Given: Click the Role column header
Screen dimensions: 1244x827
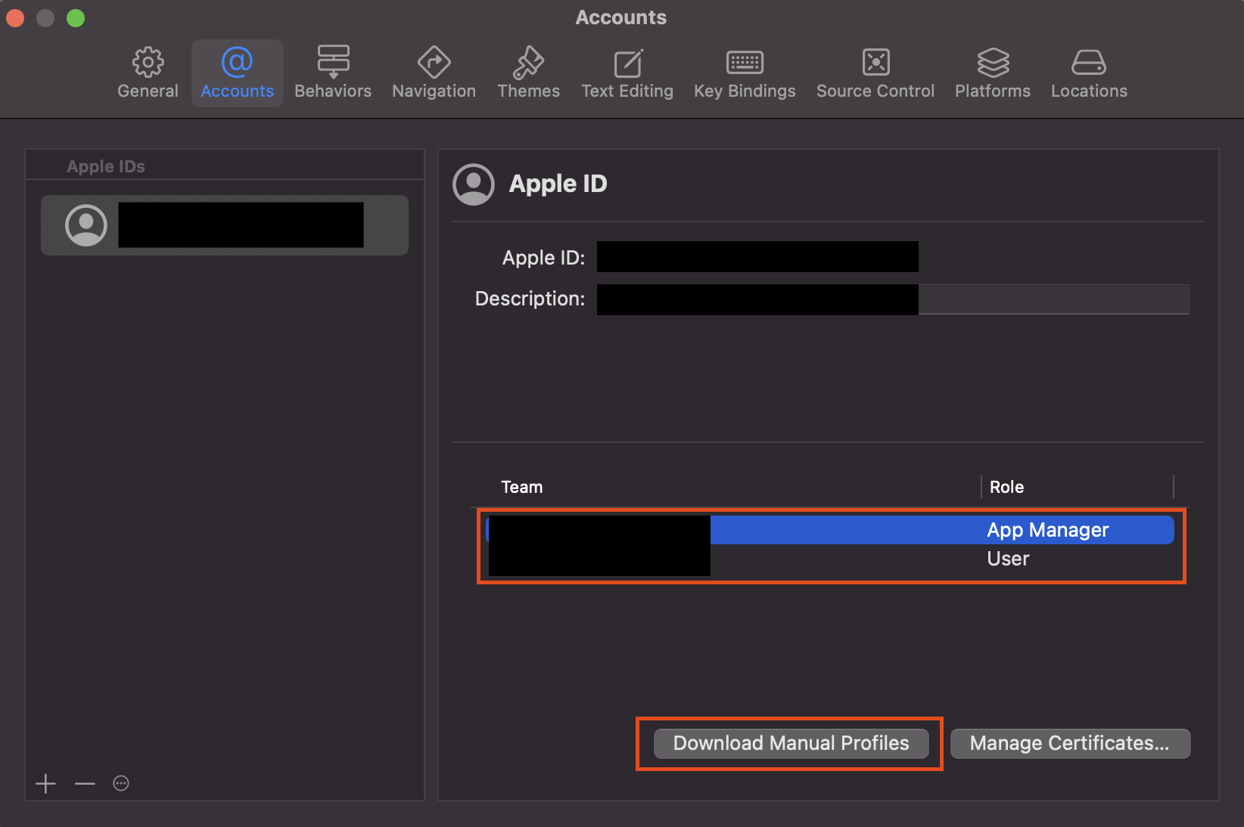Looking at the screenshot, I should [x=1006, y=487].
